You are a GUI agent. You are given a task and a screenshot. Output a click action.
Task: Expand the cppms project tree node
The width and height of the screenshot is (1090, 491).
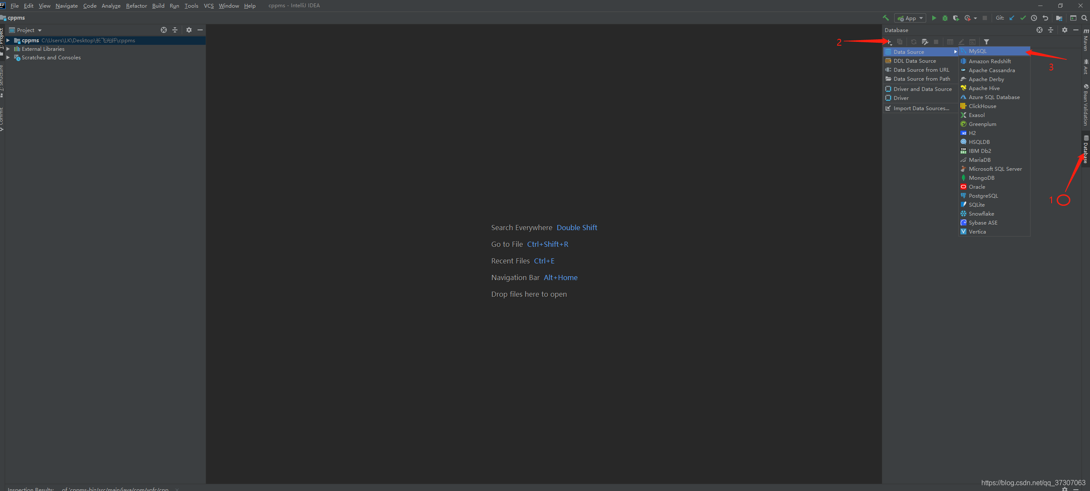point(8,41)
